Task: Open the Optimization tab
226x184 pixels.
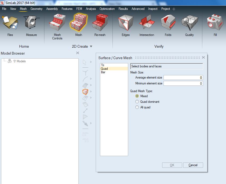Action: (107, 9)
